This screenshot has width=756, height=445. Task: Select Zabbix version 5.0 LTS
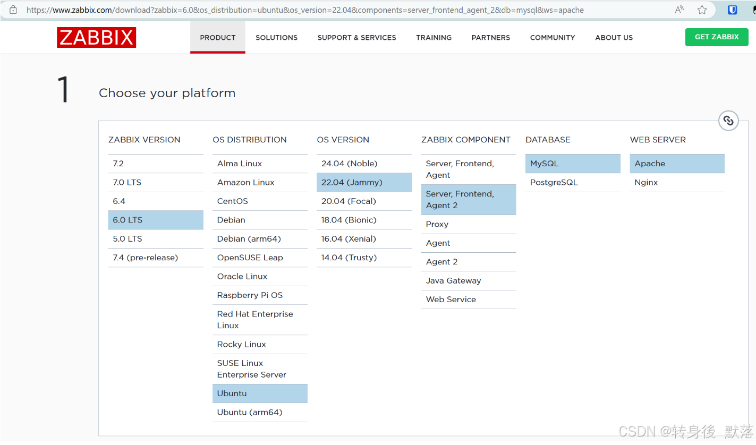coord(156,239)
